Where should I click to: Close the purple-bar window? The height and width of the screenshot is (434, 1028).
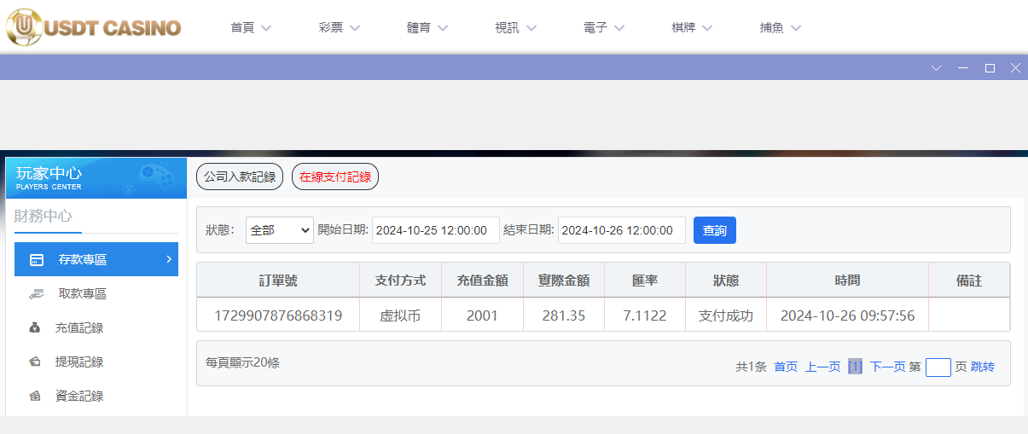pos(1015,67)
